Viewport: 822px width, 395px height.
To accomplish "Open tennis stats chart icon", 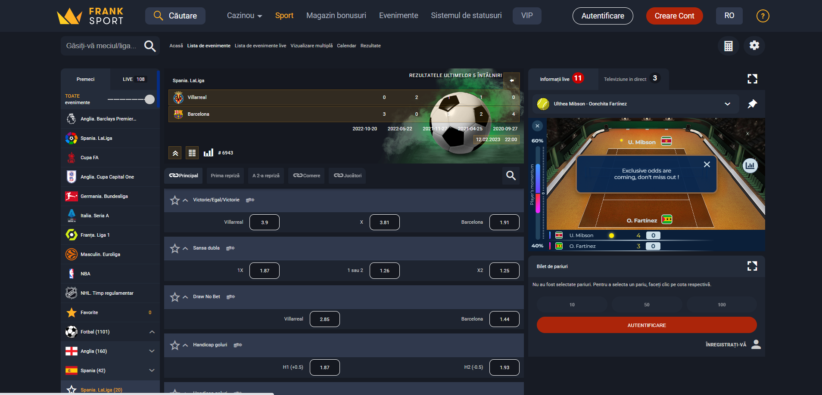I will pyautogui.click(x=750, y=165).
